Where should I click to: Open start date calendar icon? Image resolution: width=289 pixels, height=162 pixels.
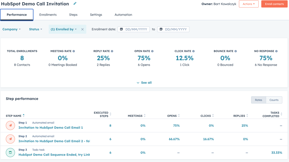tap(121, 29)
